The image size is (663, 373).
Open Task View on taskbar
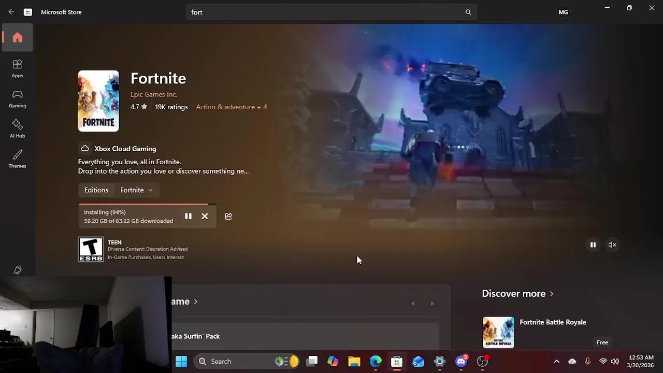(x=312, y=362)
